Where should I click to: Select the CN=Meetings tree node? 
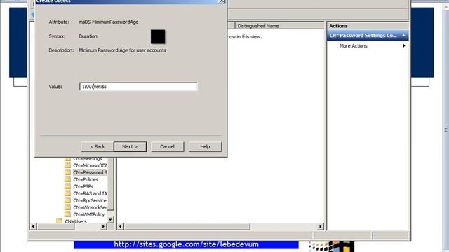point(88,159)
